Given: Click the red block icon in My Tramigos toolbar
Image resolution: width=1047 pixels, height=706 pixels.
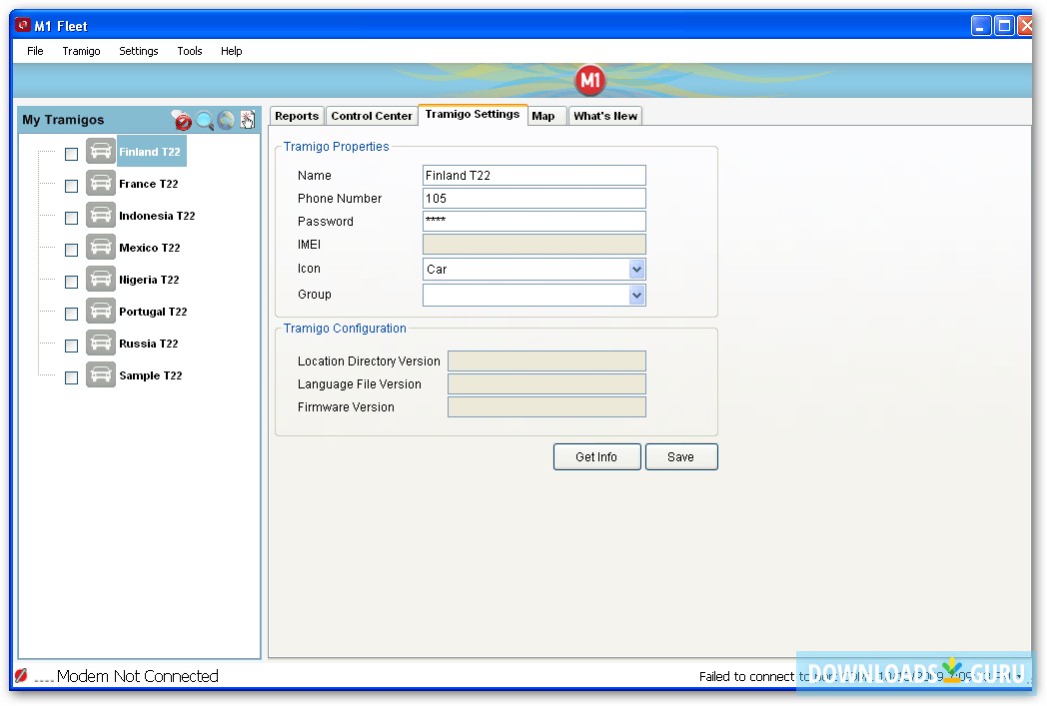Looking at the screenshot, I should pyautogui.click(x=182, y=120).
